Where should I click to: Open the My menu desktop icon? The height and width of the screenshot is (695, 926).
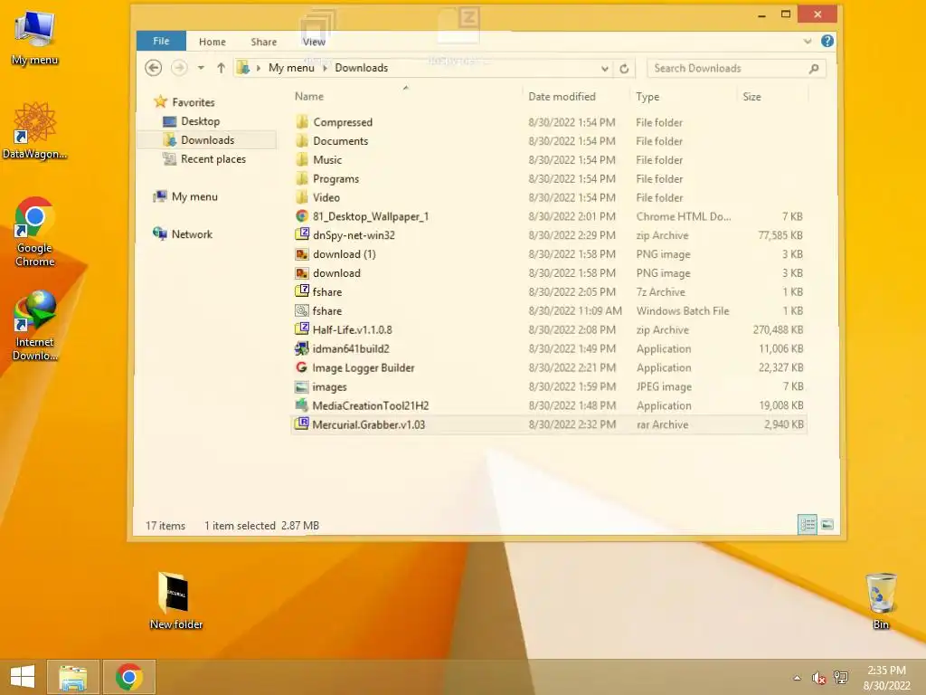[x=35, y=38]
